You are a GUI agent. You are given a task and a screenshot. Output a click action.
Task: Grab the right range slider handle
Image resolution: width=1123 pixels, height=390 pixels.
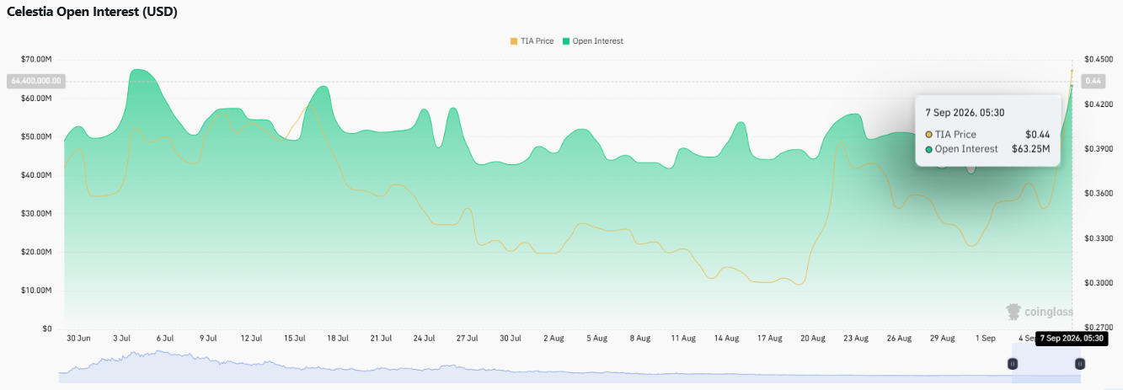pos(1080,364)
